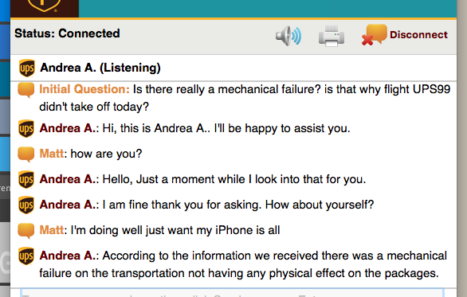Click the UPS shield logo in the header

coord(45,6)
